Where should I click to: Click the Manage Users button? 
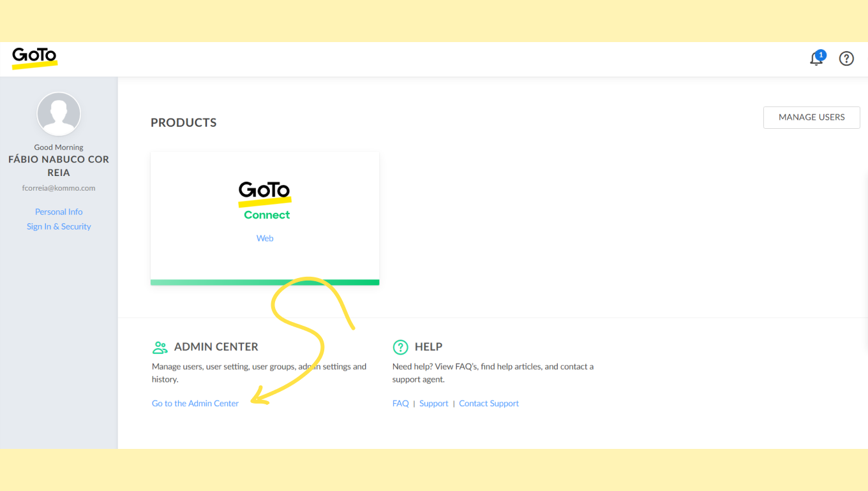(x=812, y=117)
